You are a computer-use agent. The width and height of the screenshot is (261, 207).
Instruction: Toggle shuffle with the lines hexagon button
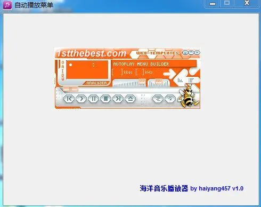click(158, 99)
